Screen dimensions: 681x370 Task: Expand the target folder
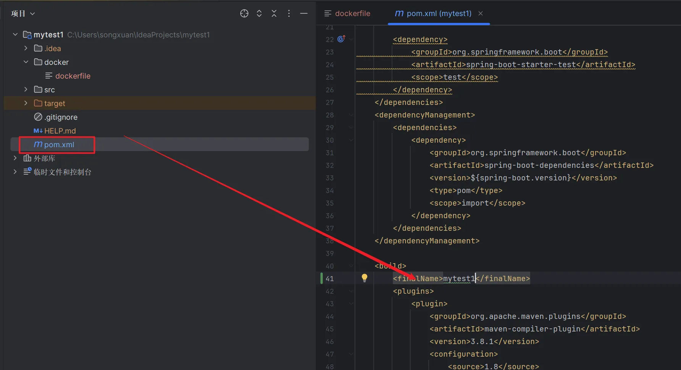click(26, 103)
